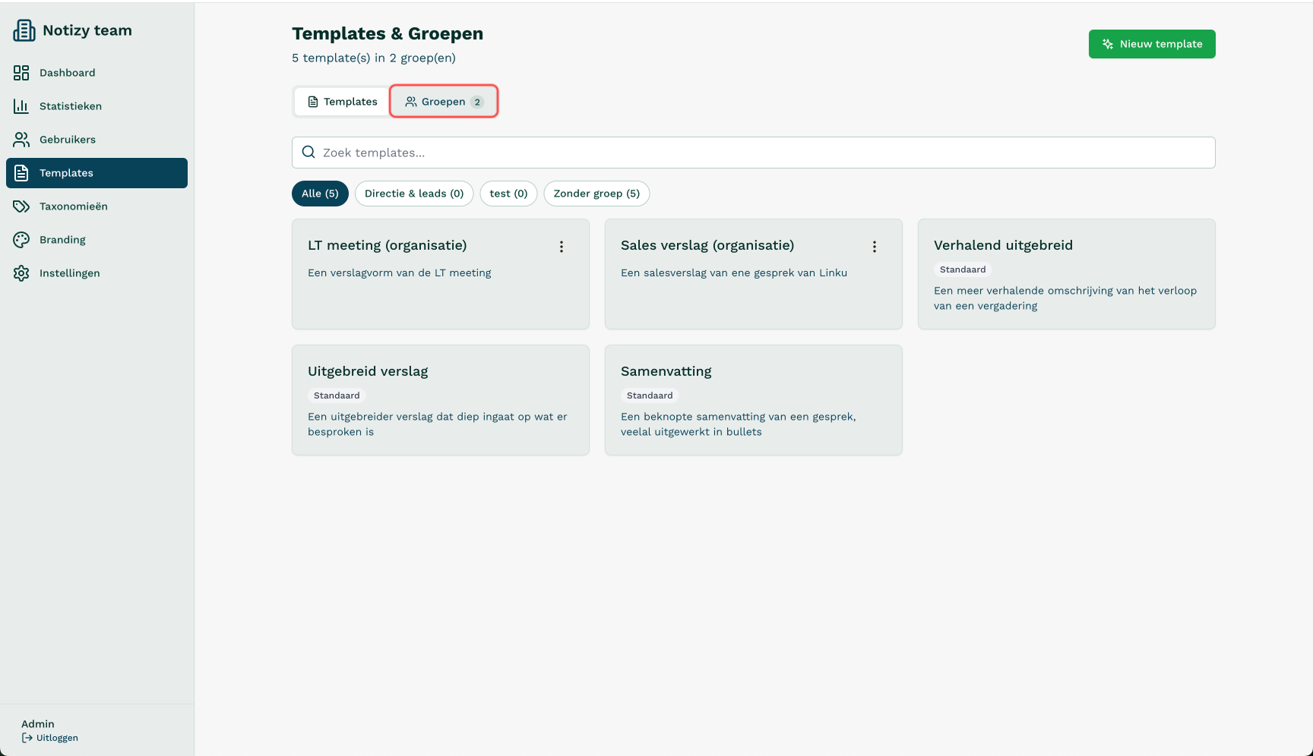Select the Alle (5) filter chip
This screenshot has height=756, width=1313.
320,194
